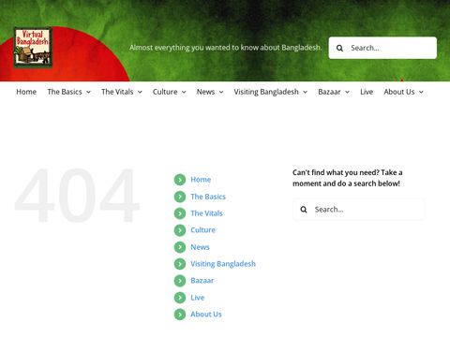Follow the blue Live link
Viewport: 450px width, 337px height.
point(198,298)
